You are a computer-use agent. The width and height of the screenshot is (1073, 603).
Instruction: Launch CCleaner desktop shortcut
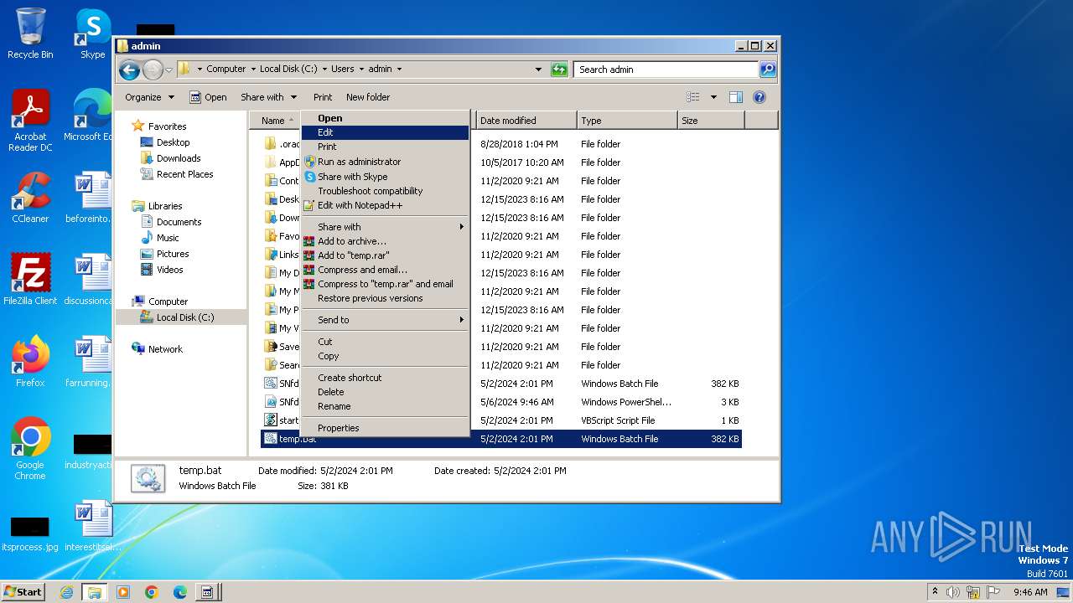coord(30,198)
